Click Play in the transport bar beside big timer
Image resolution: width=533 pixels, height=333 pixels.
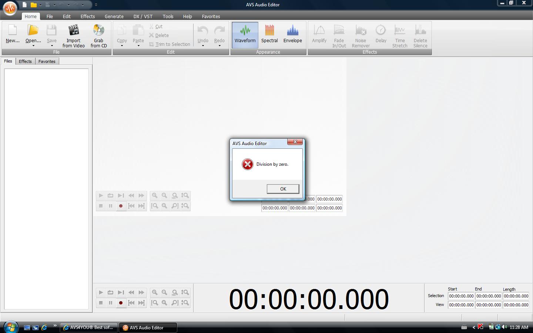pyautogui.click(x=101, y=292)
